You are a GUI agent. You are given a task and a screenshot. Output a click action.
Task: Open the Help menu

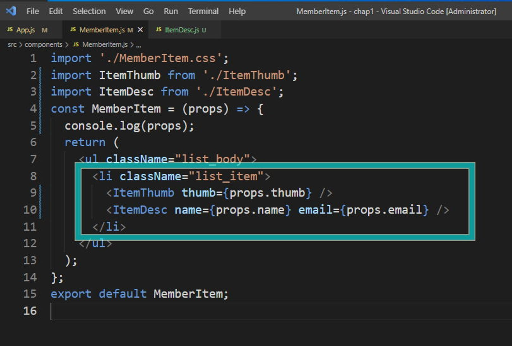point(237,11)
